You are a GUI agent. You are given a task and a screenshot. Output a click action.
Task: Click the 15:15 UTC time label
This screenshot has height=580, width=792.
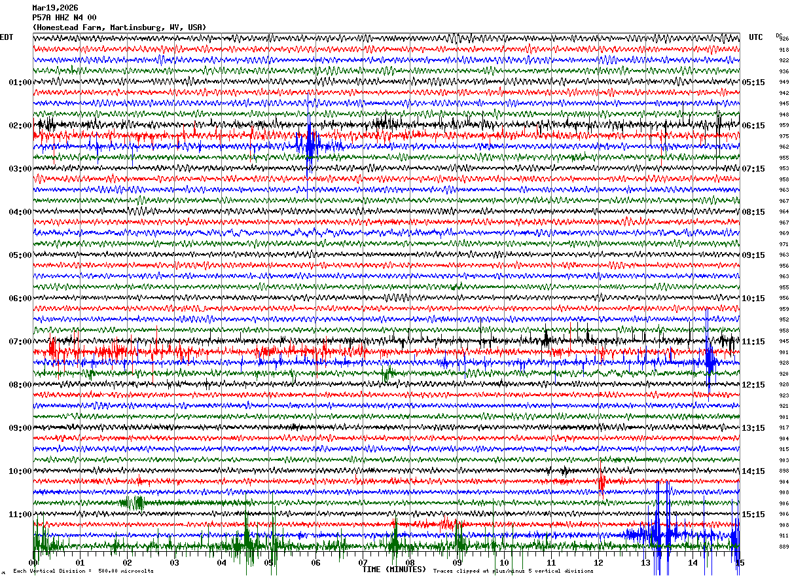753,515
